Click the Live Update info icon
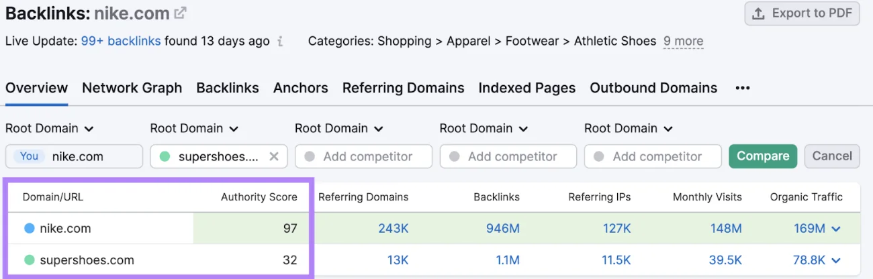This screenshot has height=279, width=873. [x=280, y=42]
